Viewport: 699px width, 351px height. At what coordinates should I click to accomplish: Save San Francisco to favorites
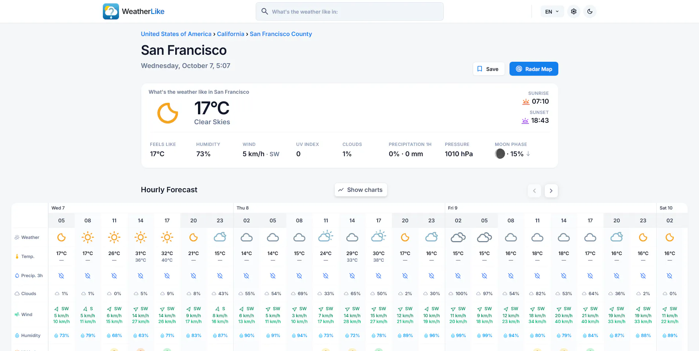[x=488, y=69]
